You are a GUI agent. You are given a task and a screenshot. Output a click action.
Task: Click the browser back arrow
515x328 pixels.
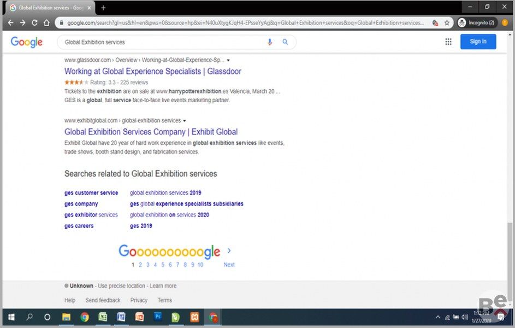[x=10, y=23]
